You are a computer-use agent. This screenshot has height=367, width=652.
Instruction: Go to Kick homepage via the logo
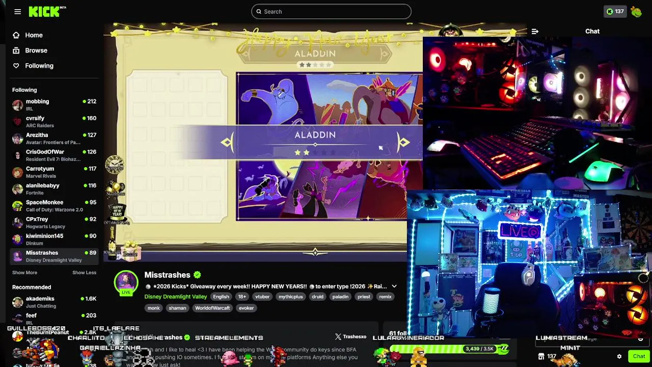(x=47, y=11)
